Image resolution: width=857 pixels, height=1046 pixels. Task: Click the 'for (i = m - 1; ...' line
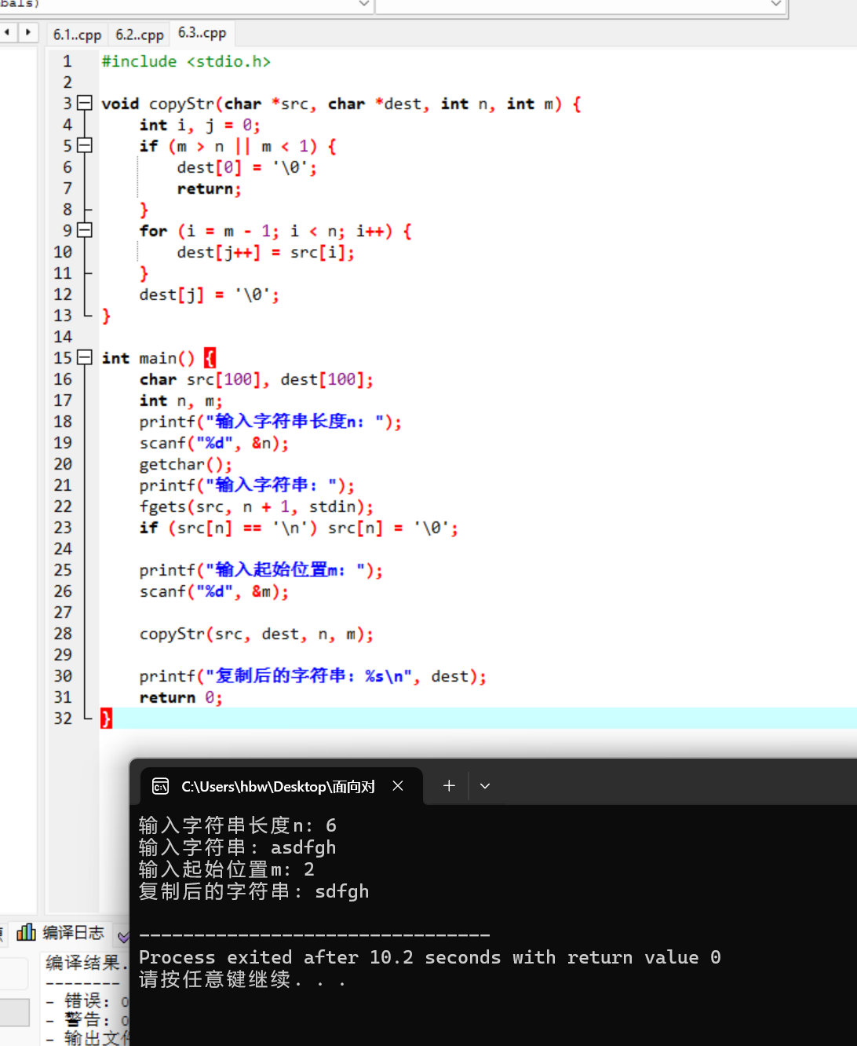pos(275,231)
